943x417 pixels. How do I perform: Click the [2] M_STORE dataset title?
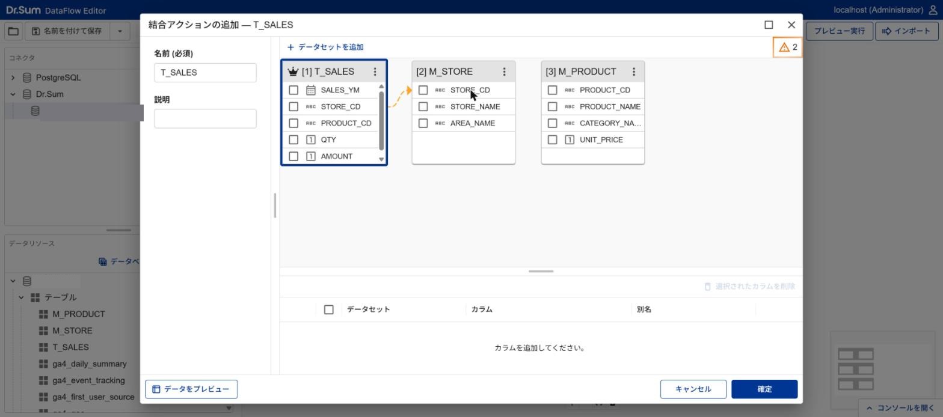(x=444, y=72)
